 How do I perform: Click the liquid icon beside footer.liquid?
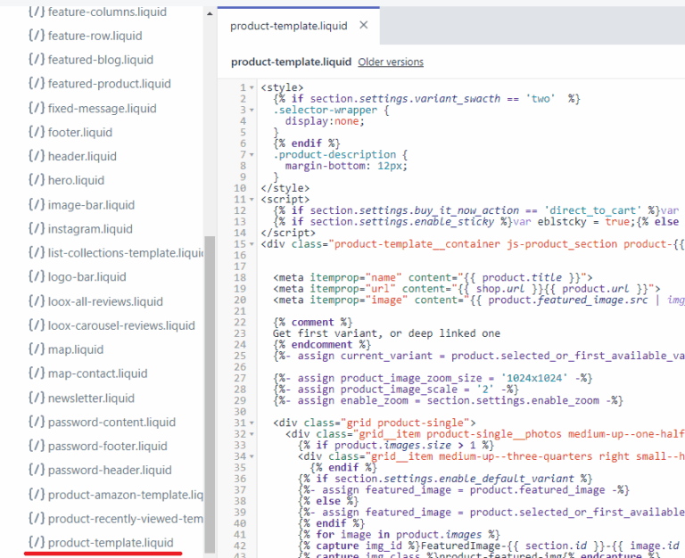click(x=36, y=132)
